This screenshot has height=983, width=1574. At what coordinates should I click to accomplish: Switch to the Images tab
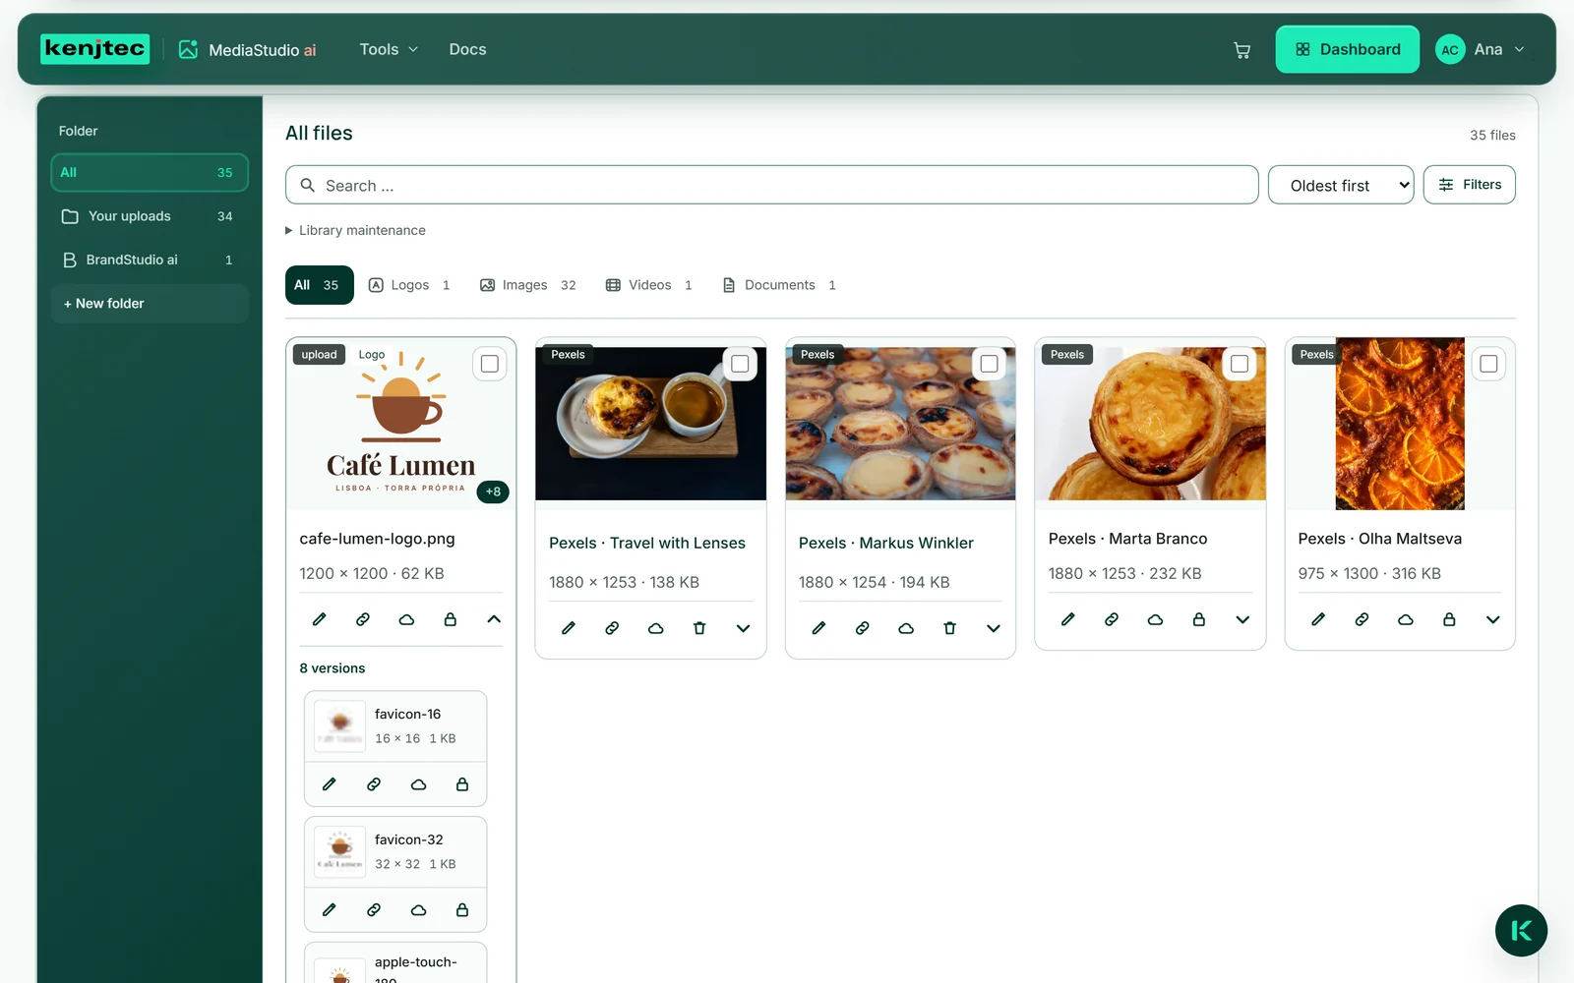click(528, 285)
